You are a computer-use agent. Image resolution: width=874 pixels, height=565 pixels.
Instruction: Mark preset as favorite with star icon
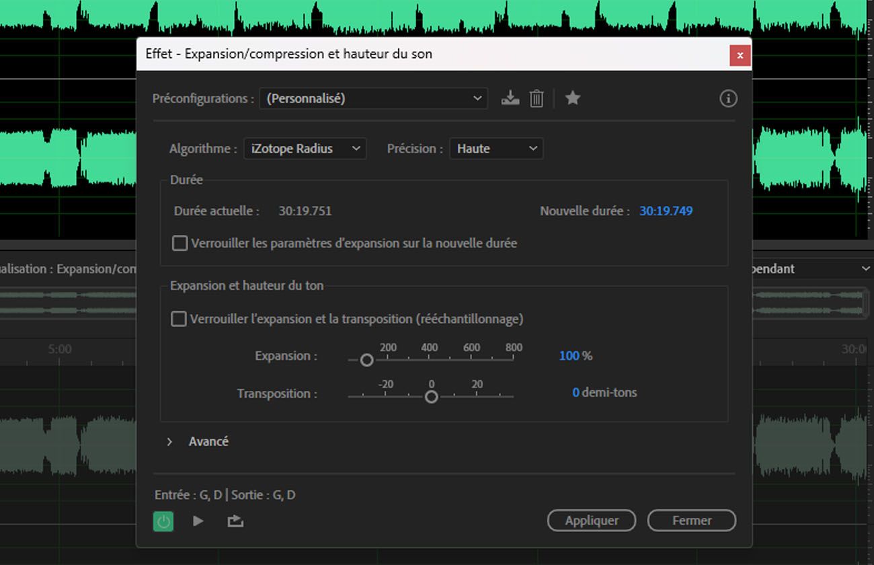tap(573, 98)
